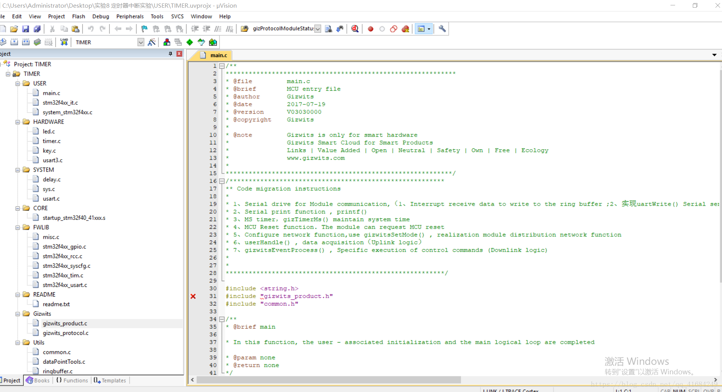
Task: Select readme.txt in README folder
Action: (56, 304)
